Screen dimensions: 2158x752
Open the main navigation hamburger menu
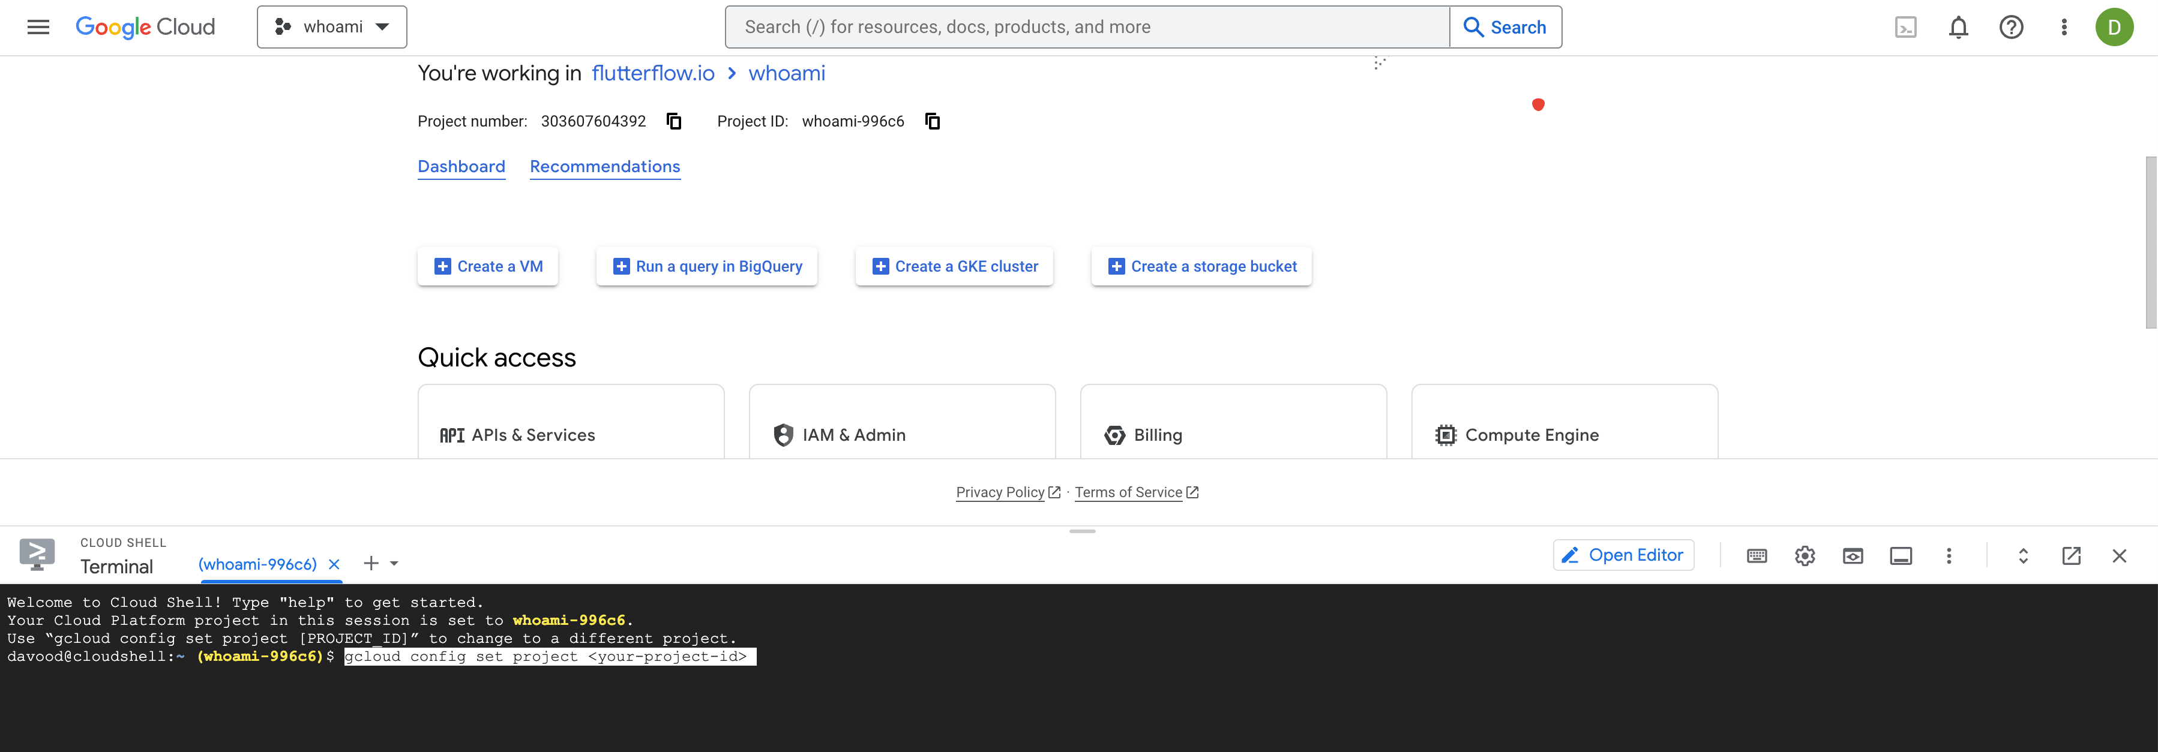pos(38,27)
